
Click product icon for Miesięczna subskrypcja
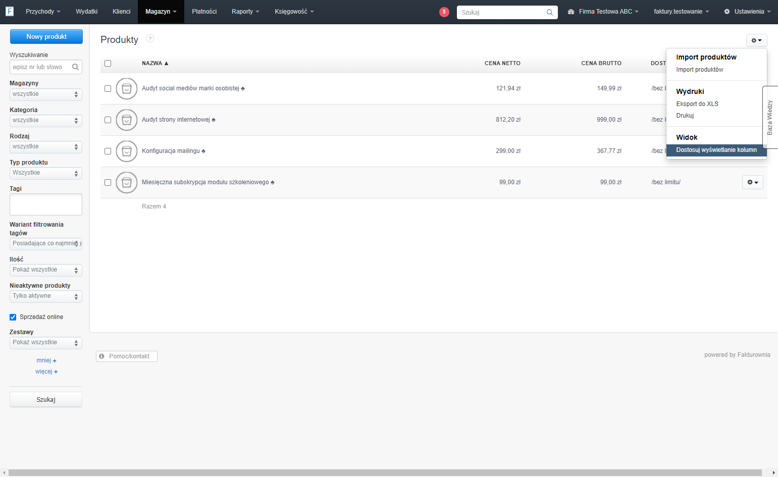click(x=127, y=183)
